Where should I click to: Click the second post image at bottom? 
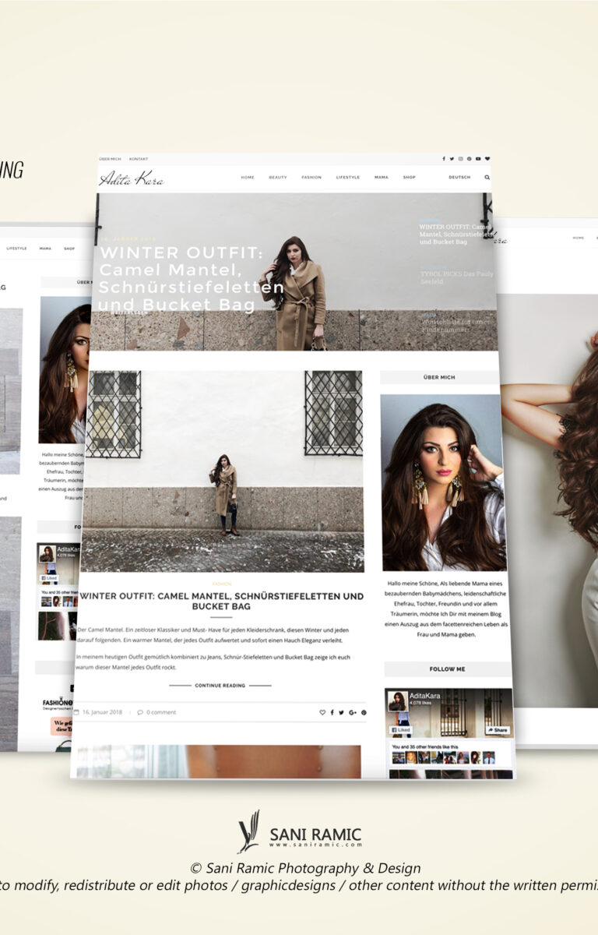(218, 761)
